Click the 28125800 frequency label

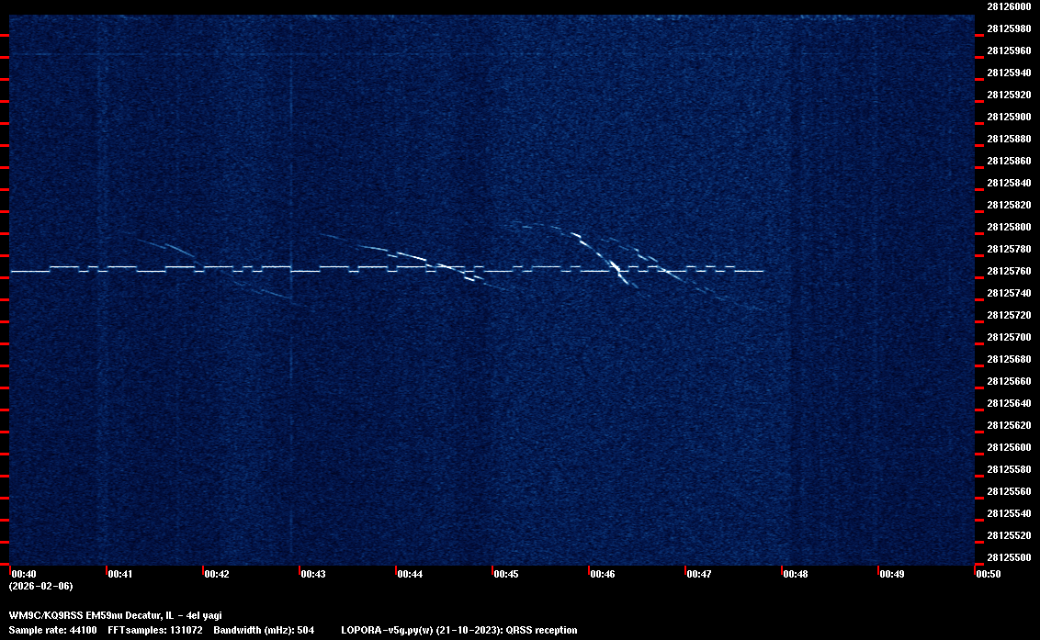click(1009, 227)
